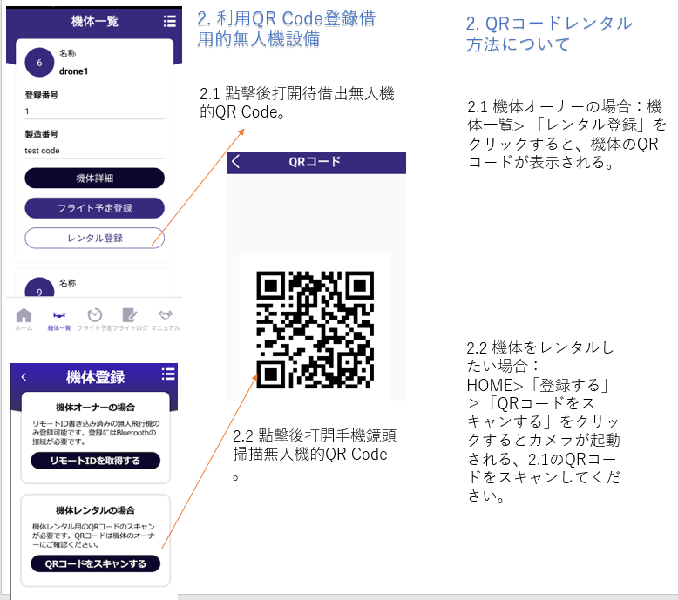Click the Japanese paragraph 2.1 機体オーナーの場合
678x600 pixels.
(x=566, y=134)
